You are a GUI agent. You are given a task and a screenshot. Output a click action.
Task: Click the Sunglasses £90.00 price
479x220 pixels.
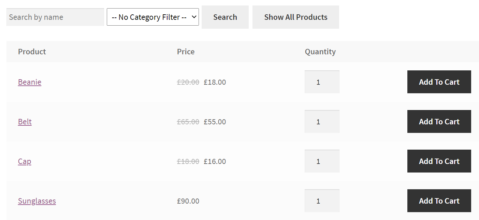188,201
